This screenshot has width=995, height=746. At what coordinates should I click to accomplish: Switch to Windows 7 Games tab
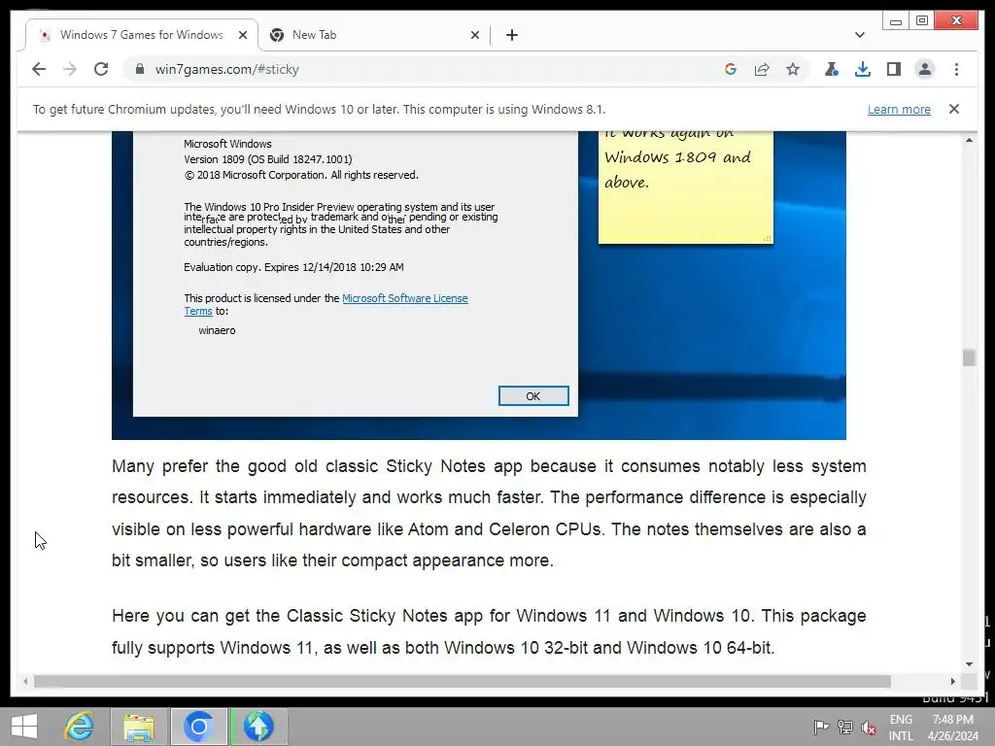point(142,35)
